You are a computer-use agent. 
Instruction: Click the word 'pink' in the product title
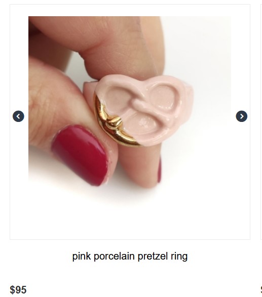(x=82, y=257)
